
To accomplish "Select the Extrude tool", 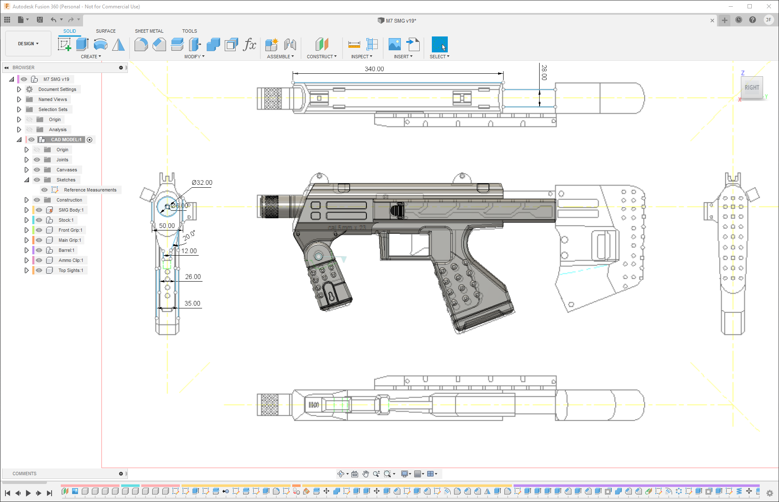I will coord(82,44).
